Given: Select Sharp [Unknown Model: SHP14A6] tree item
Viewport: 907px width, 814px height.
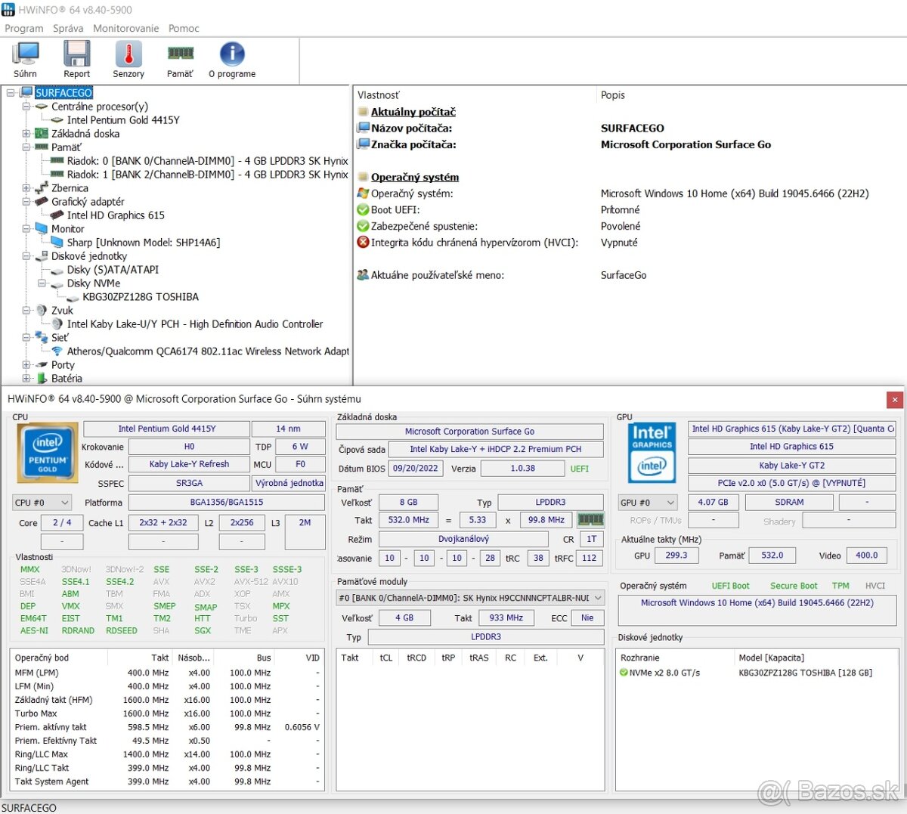Looking at the screenshot, I should click(x=144, y=243).
